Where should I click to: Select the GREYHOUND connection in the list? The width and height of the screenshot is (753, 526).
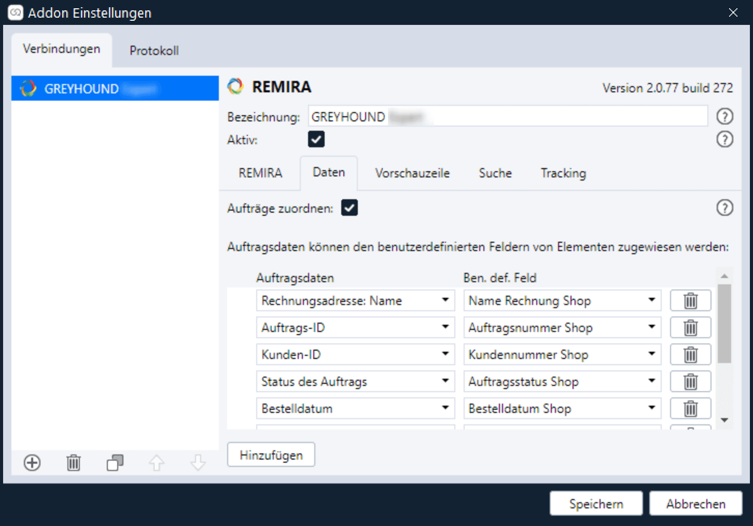[115, 88]
